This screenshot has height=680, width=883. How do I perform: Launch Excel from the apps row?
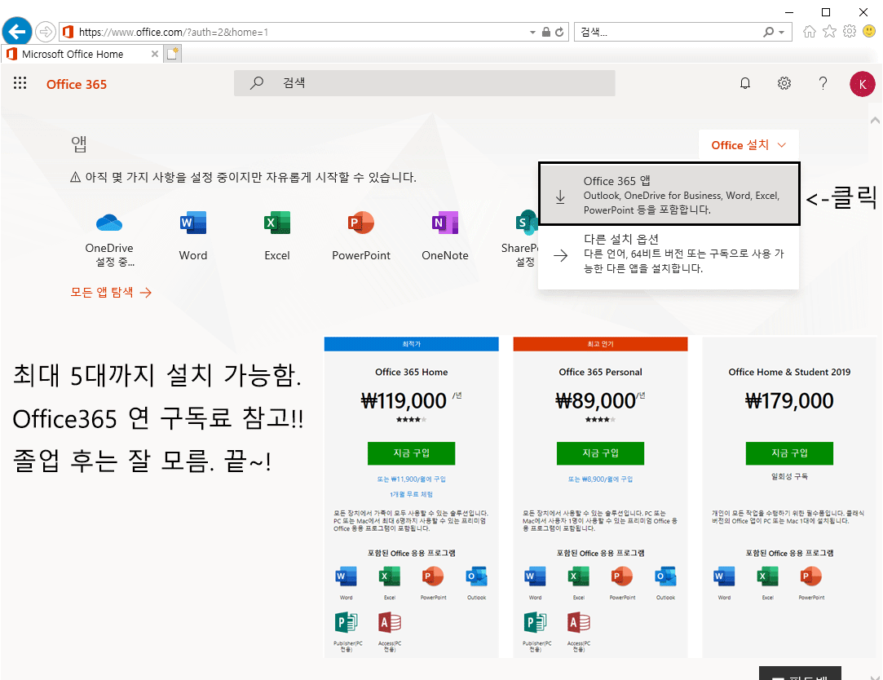[277, 223]
